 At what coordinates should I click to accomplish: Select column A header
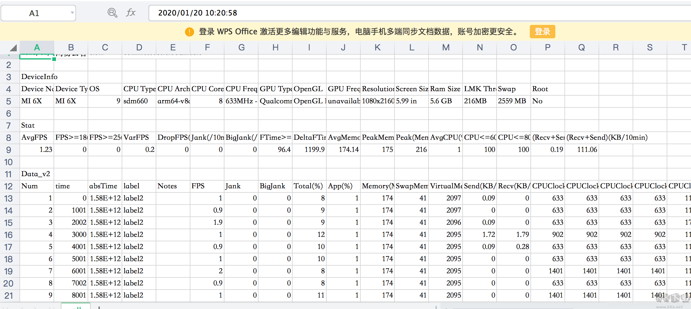[37, 47]
